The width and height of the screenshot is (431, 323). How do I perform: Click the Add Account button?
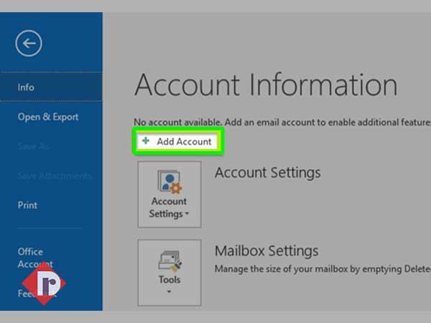point(177,141)
